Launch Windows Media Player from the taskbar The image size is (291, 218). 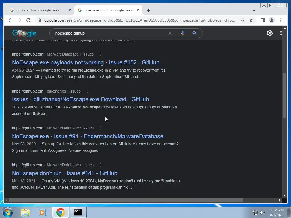click(42, 212)
